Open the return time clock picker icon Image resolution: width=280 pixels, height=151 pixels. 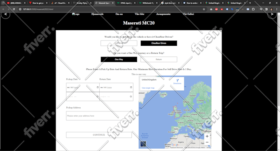pyautogui.click(x=131, y=97)
